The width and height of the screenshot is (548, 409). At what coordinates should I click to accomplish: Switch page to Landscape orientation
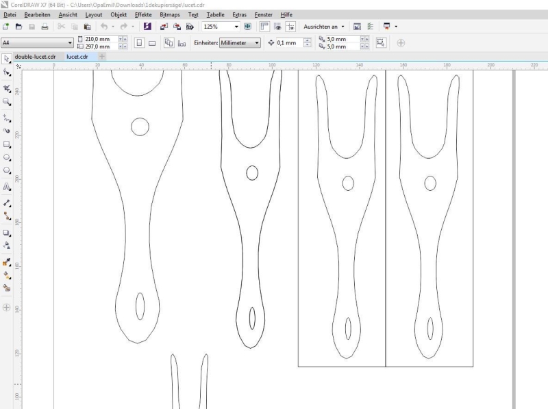(152, 43)
